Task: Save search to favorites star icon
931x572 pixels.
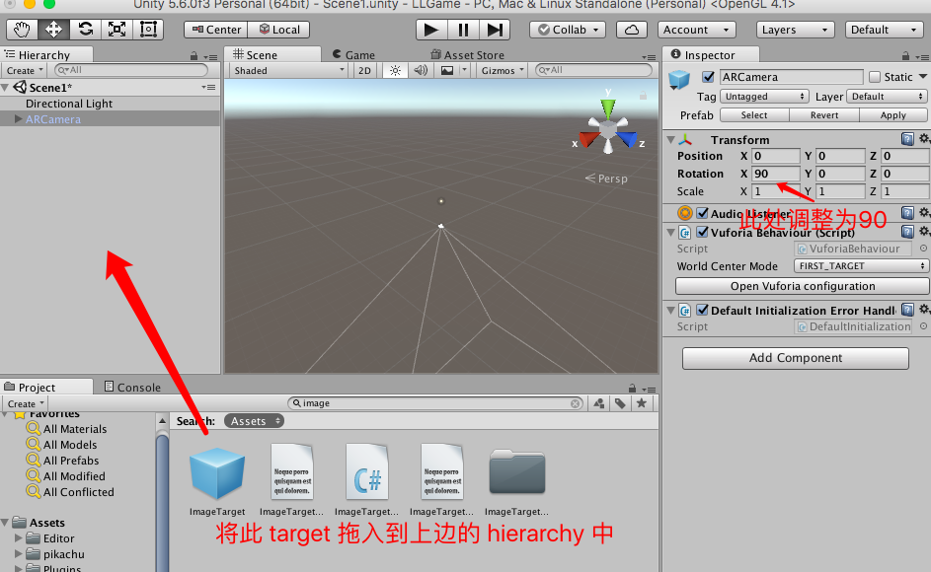Action: point(642,403)
